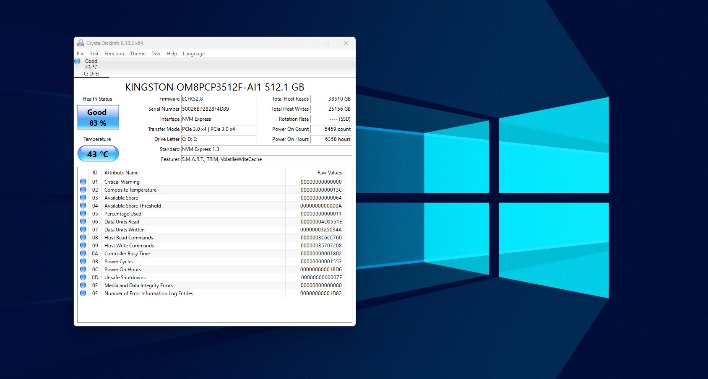Click the status orb for Controller Busy Time
This screenshot has height=379, width=708.
tap(83, 253)
